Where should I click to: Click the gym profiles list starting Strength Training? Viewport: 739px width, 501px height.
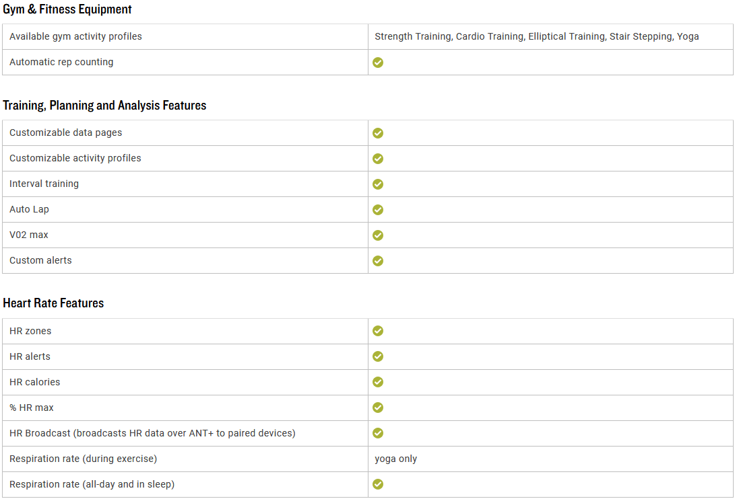(x=537, y=36)
